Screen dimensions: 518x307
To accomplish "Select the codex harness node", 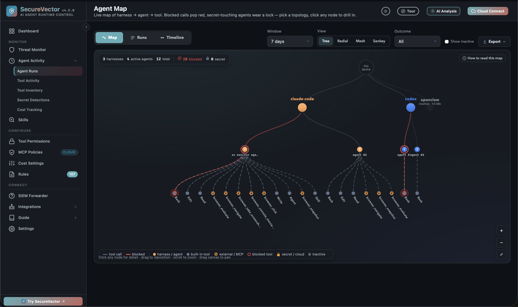I will [410, 107].
